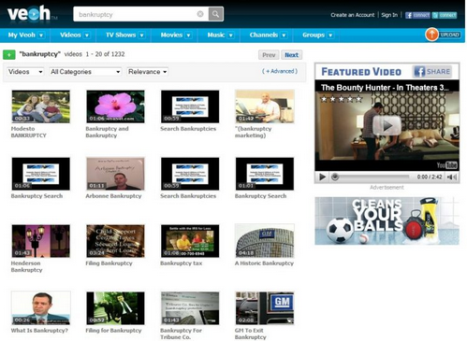Expand the Groups dropdown arrow
Viewport: 467px width, 341px height.
pyautogui.click(x=330, y=36)
